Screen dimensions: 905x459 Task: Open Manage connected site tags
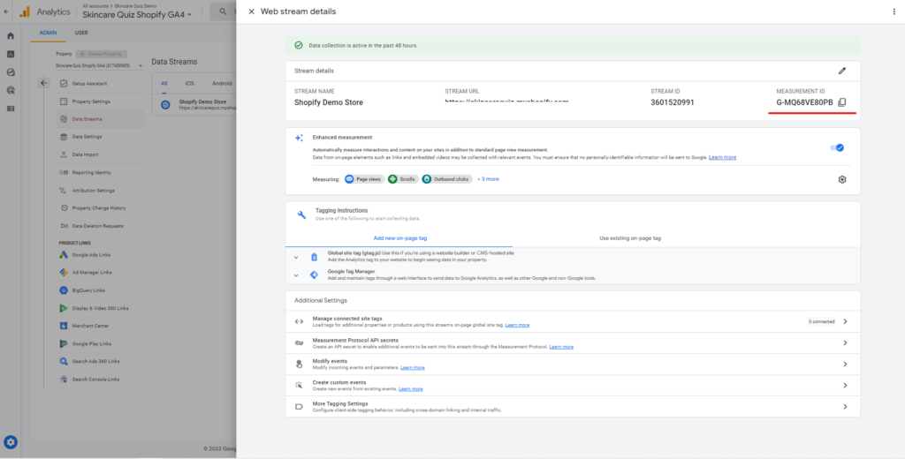(573, 322)
